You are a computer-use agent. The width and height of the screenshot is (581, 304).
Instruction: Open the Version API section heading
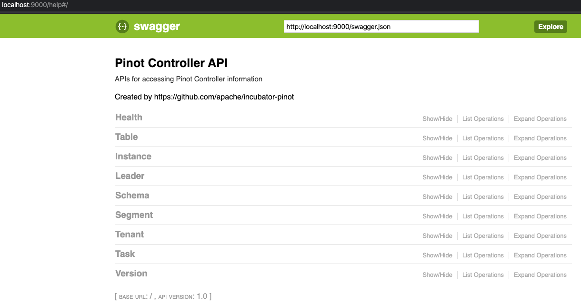click(131, 274)
